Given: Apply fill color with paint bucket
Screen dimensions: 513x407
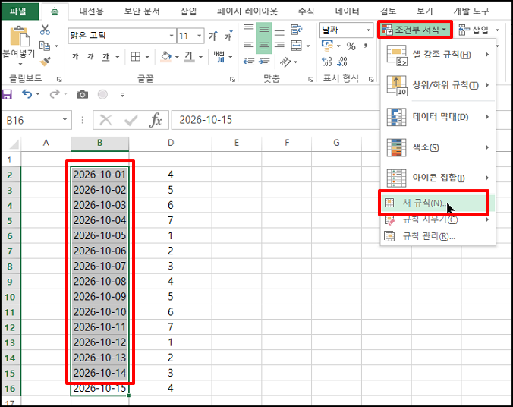Looking at the screenshot, I should click(166, 57).
